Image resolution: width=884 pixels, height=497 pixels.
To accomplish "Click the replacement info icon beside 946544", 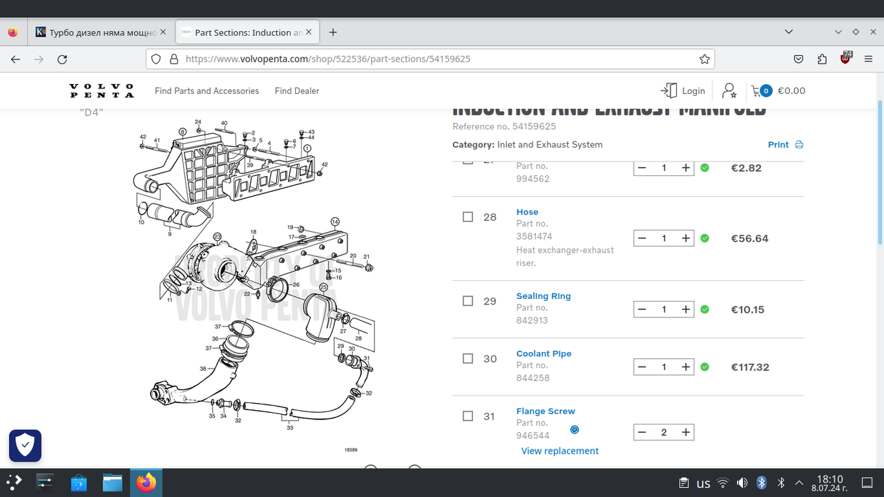I will click(x=575, y=429).
